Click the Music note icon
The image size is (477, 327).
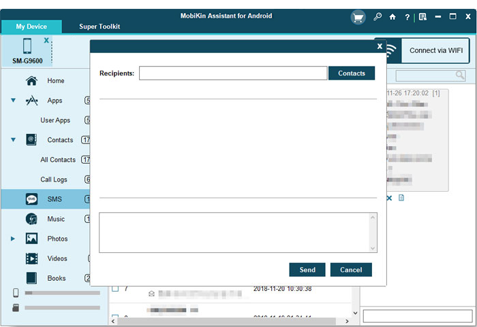31,219
